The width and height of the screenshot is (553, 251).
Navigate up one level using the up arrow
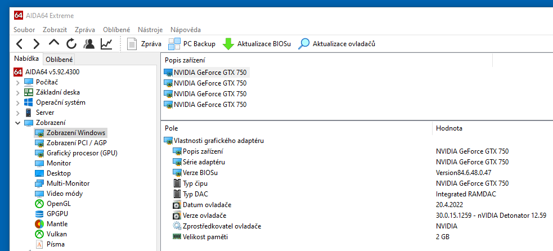53,43
